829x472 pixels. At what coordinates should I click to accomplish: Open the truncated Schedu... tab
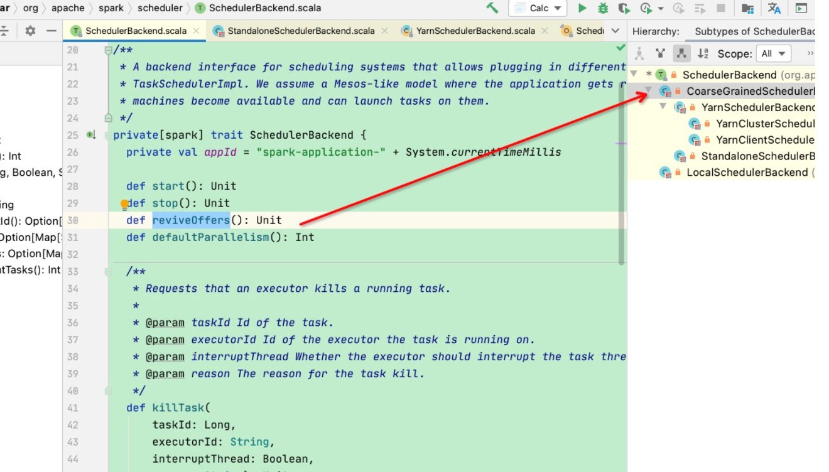point(583,31)
